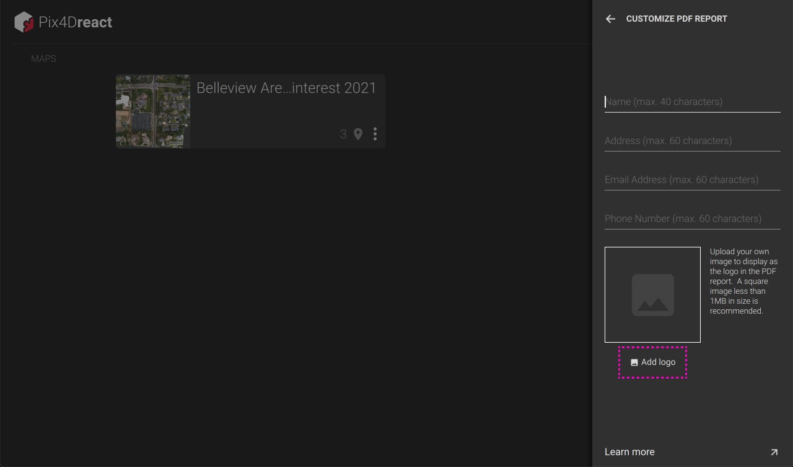This screenshot has height=467, width=793.
Task: Focus the Name input field
Action: (x=692, y=102)
